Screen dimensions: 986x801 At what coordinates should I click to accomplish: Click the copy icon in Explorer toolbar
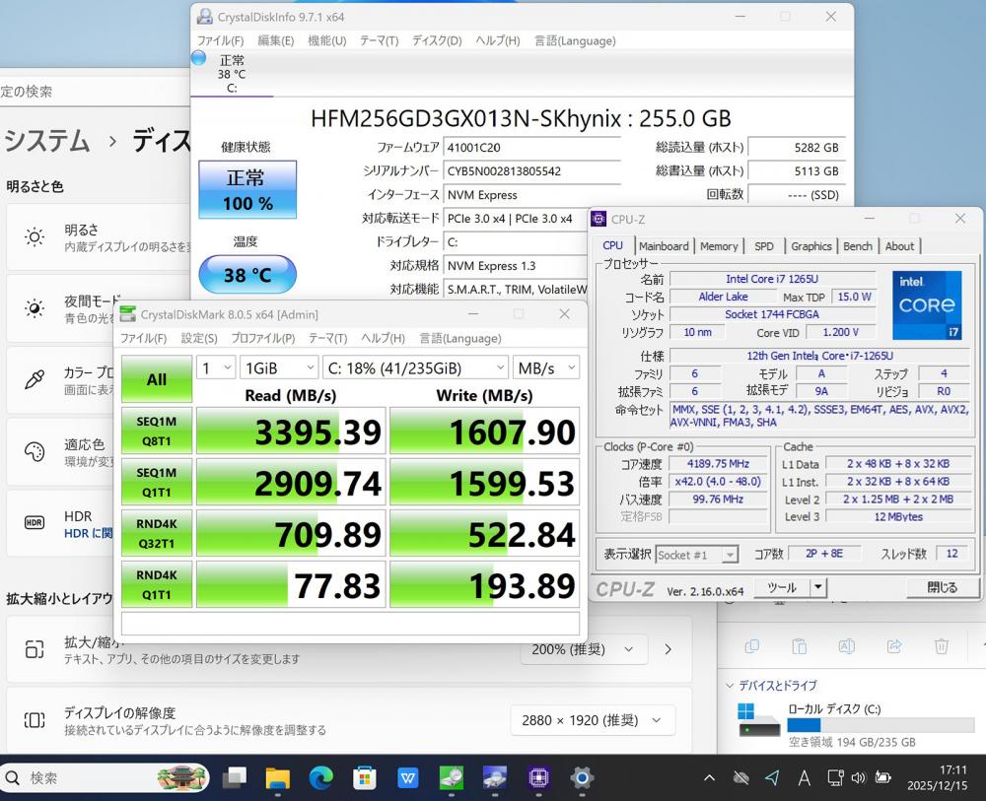[x=752, y=646]
